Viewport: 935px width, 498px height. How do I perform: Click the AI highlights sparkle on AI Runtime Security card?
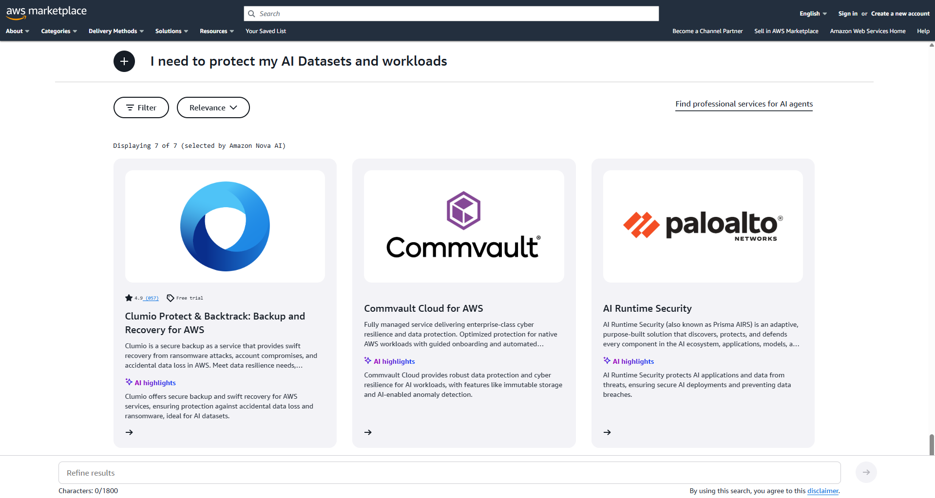tap(607, 360)
